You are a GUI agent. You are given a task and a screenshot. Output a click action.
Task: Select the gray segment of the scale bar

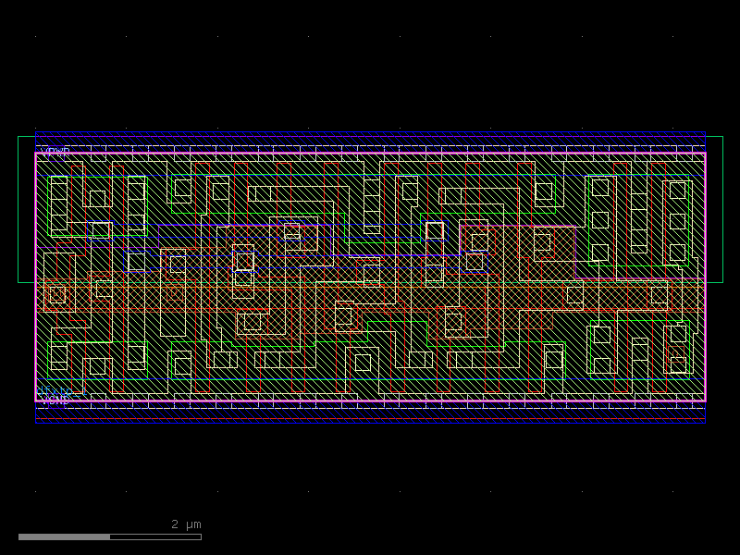pyautogui.click(x=65, y=535)
